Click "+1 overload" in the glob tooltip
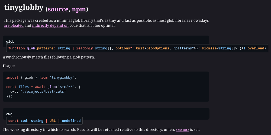Screen dimensions: 271x135 point(253,48)
